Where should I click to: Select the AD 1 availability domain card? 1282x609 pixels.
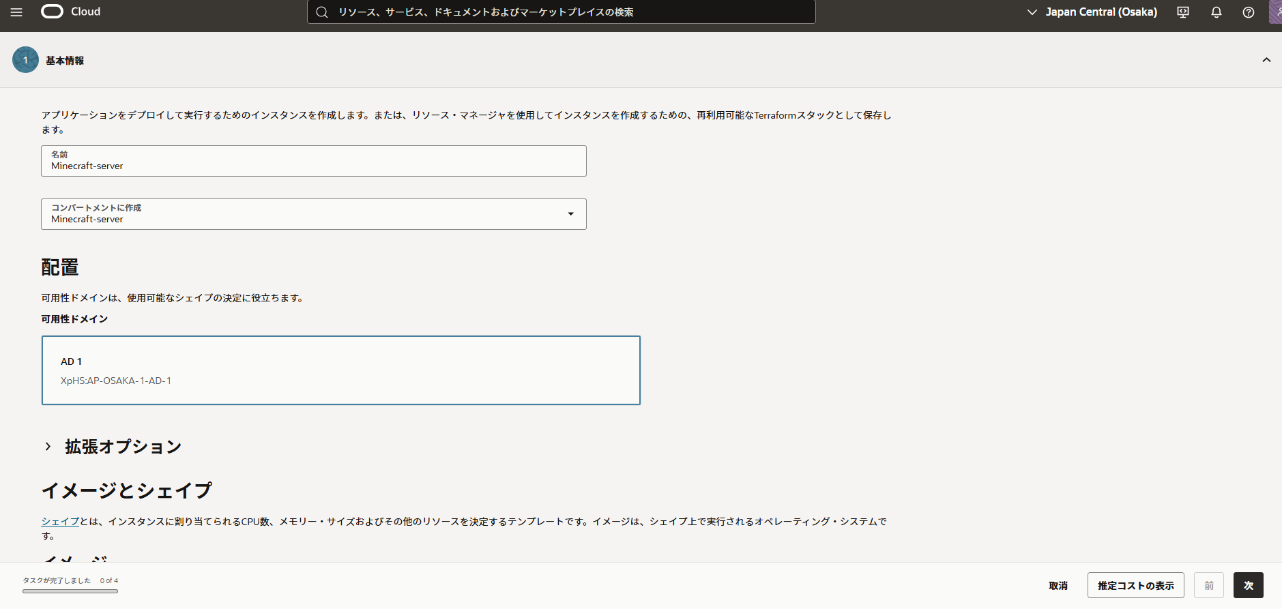(341, 370)
